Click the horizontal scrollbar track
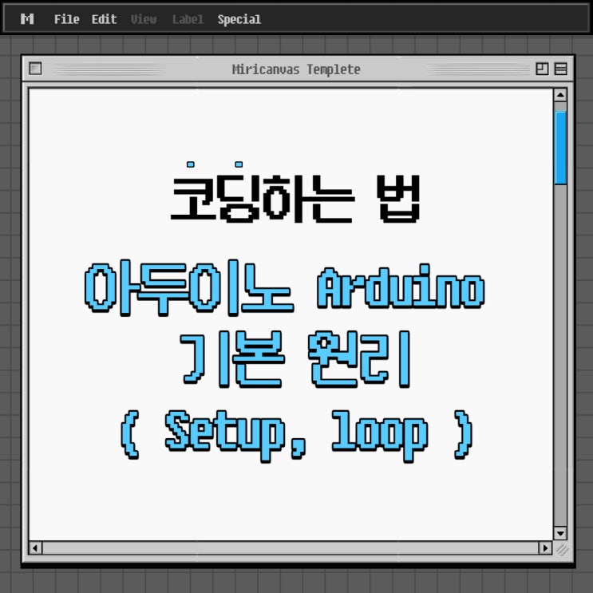The width and height of the screenshot is (593, 593). click(x=290, y=548)
